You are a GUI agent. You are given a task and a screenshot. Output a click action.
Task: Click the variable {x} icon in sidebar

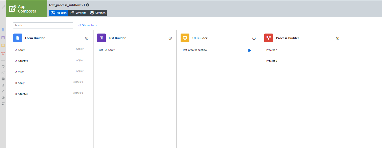(x=3, y=72)
